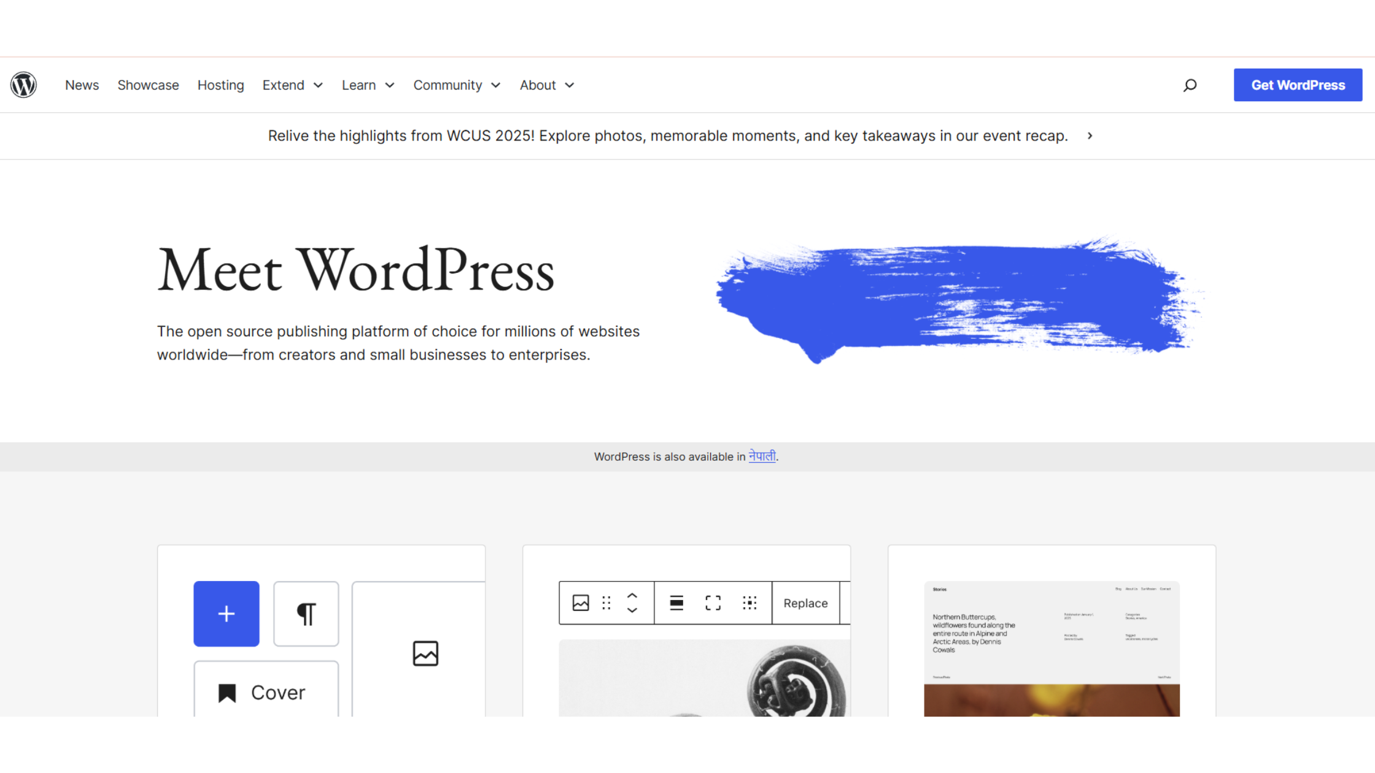The height and width of the screenshot is (773, 1375).
Task: Open the Learn menu label
Action: [358, 85]
